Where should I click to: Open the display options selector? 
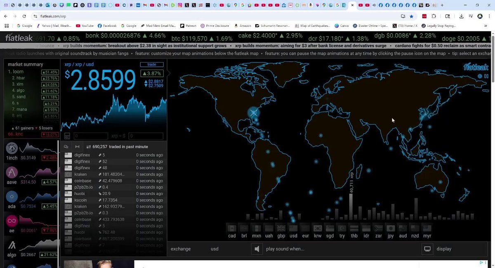coord(444,249)
